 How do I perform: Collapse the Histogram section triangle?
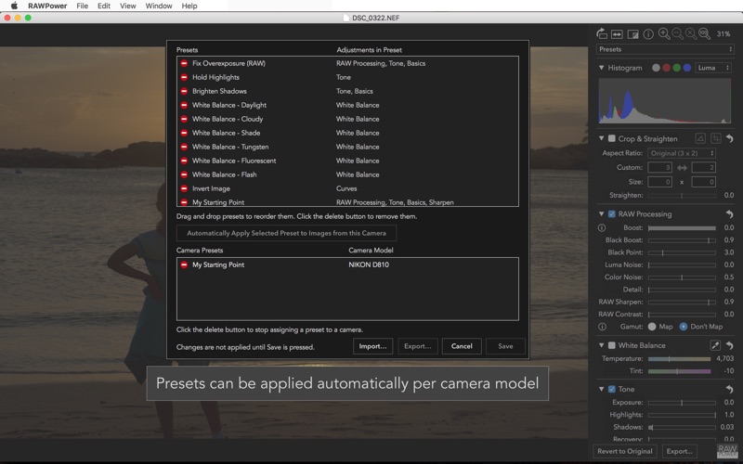coord(601,68)
